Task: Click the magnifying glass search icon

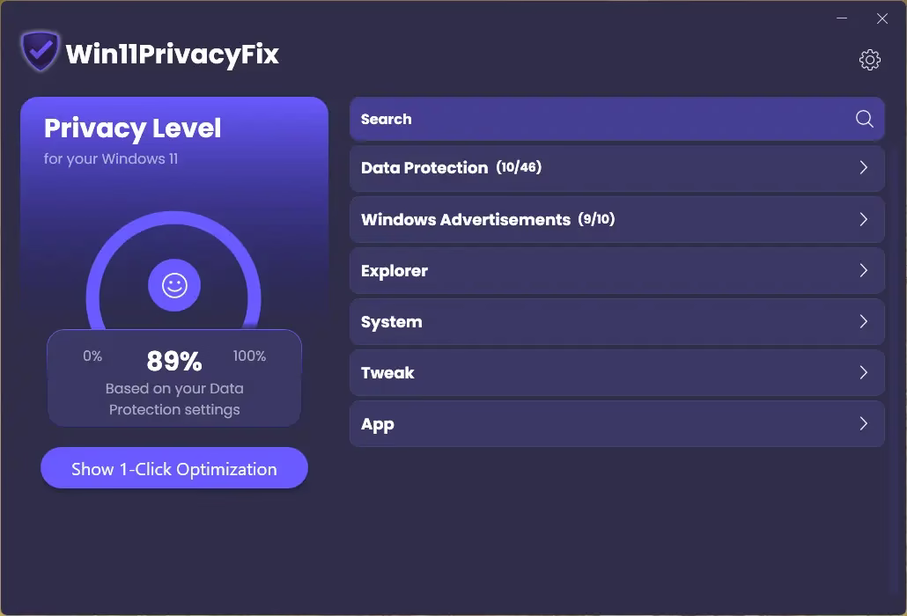Action: point(865,120)
